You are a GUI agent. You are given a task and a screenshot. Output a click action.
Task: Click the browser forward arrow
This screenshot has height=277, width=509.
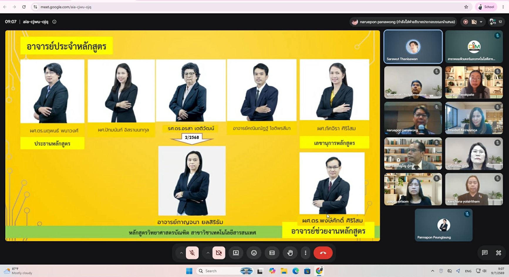(14, 7)
